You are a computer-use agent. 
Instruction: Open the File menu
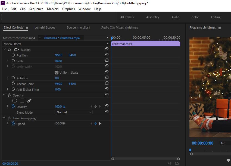[x=4, y=9]
